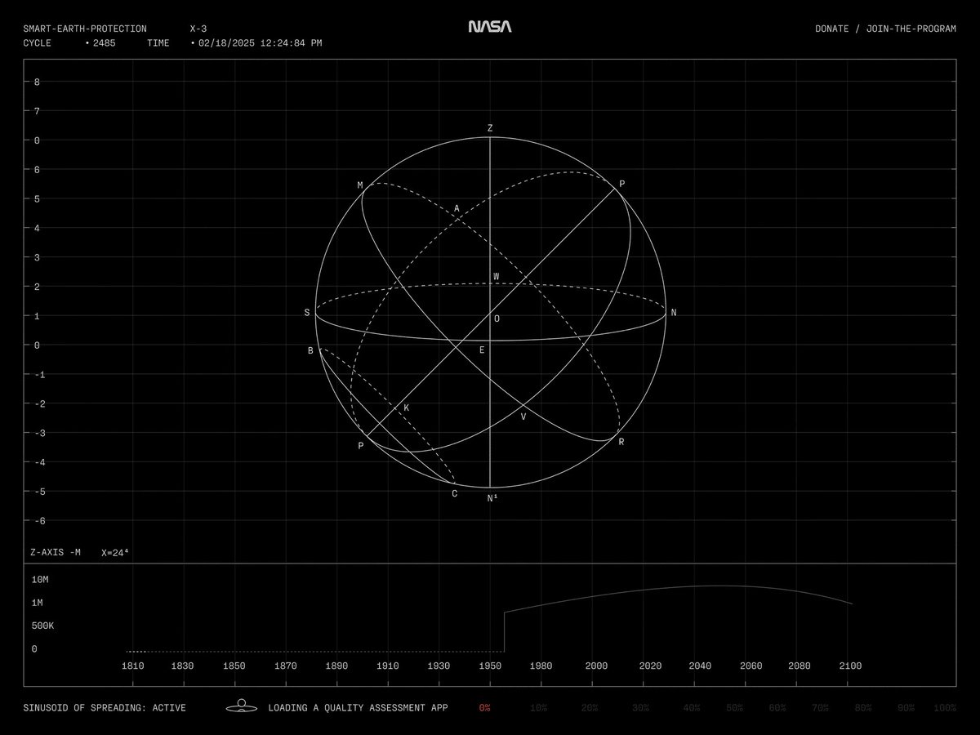
Task: Select the 2040 timeline year
Action: [x=701, y=666]
